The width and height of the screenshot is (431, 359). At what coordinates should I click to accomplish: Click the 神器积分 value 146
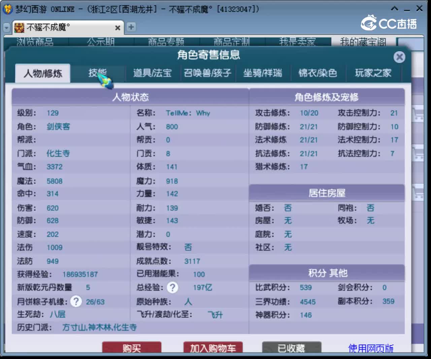[x=306, y=315]
